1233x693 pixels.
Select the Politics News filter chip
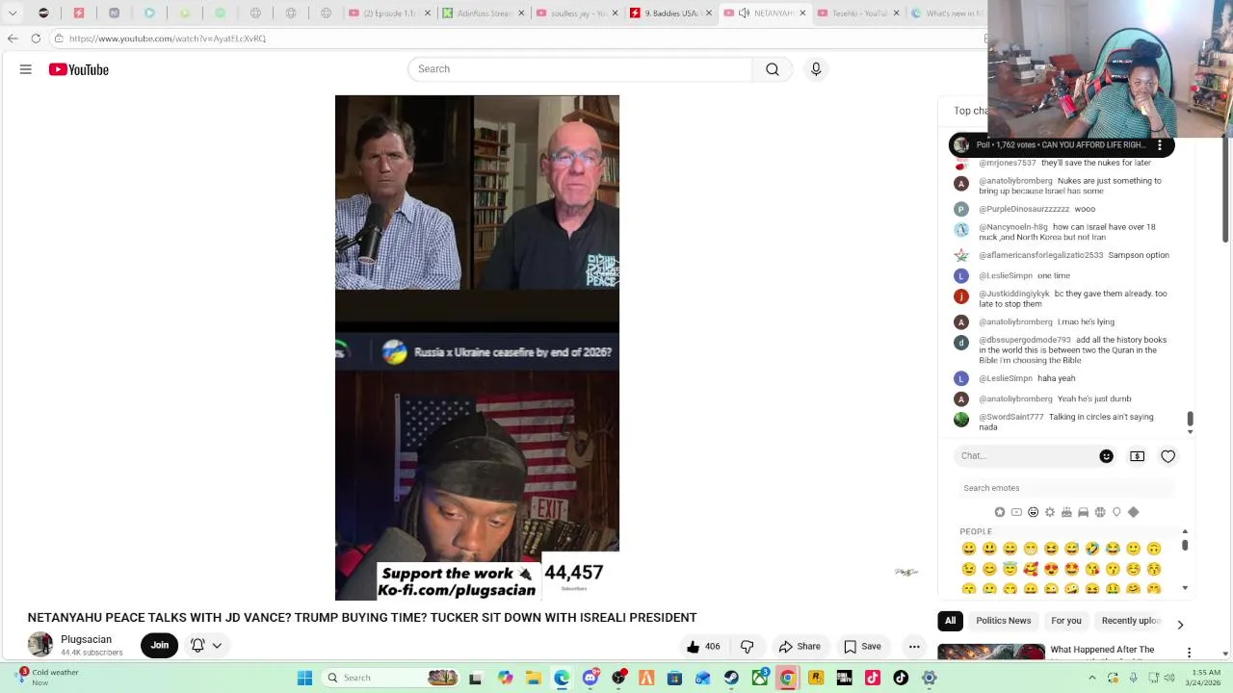click(x=1003, y=621)
